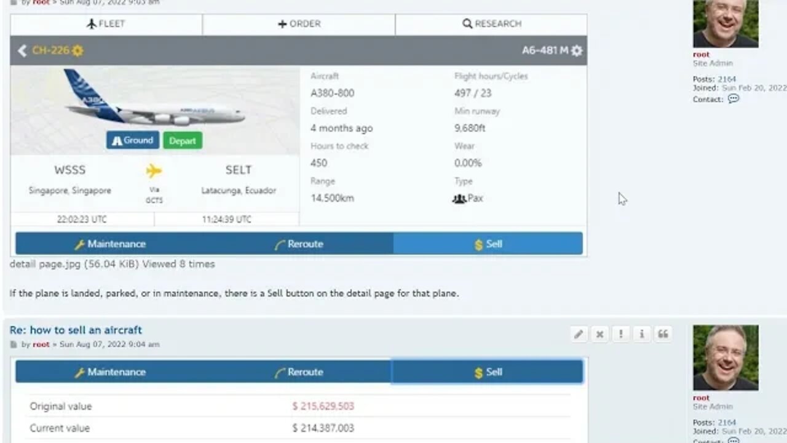Screen dimensions: 787x443
Task: Click the 11:24:39 UTC arrival time
Action: click(x=227, y=220)
